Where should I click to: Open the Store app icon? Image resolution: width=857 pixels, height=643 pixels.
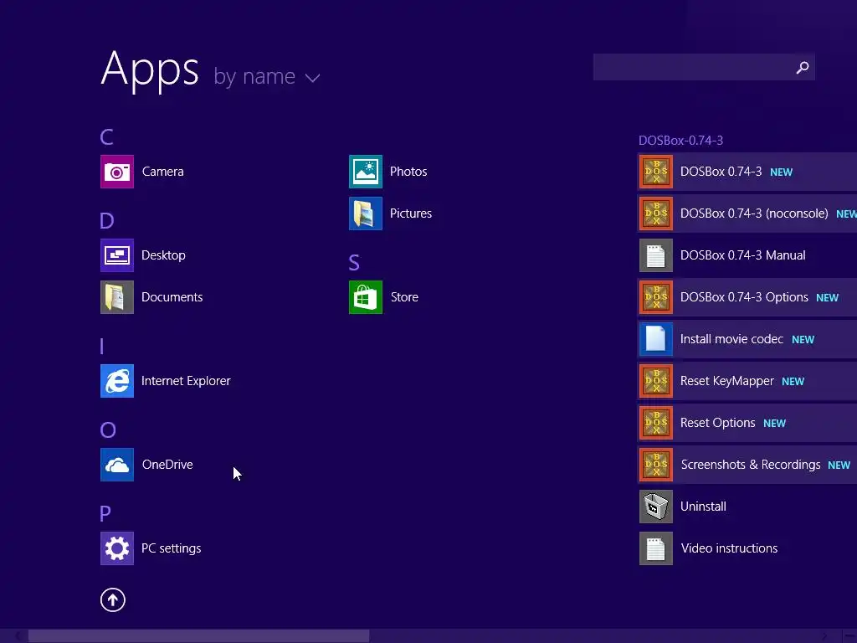click(x=366, y=297)
